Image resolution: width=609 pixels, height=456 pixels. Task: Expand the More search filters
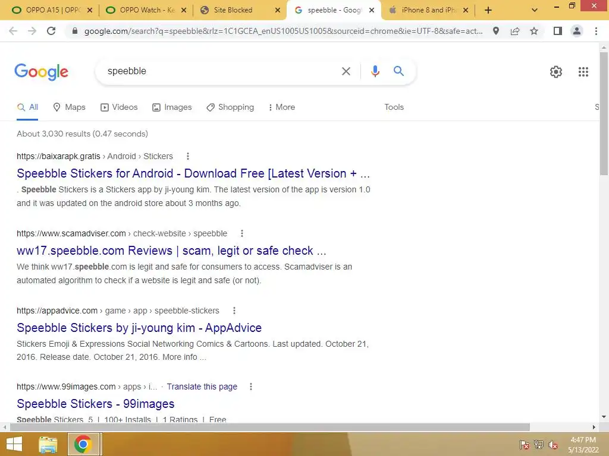click(x=281, y=107)
